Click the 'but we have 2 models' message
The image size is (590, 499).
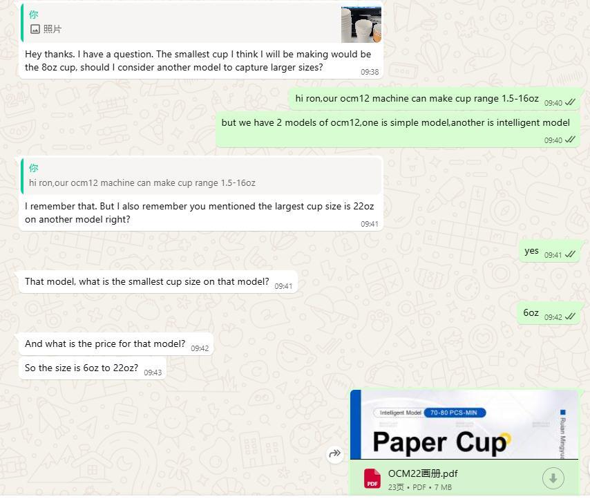pos(398,129)
